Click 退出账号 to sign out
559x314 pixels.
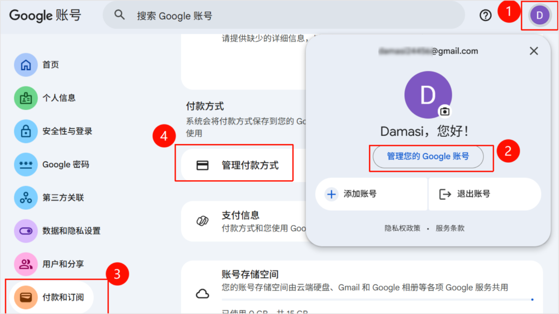pyautogui.click(x=484, y=194)
